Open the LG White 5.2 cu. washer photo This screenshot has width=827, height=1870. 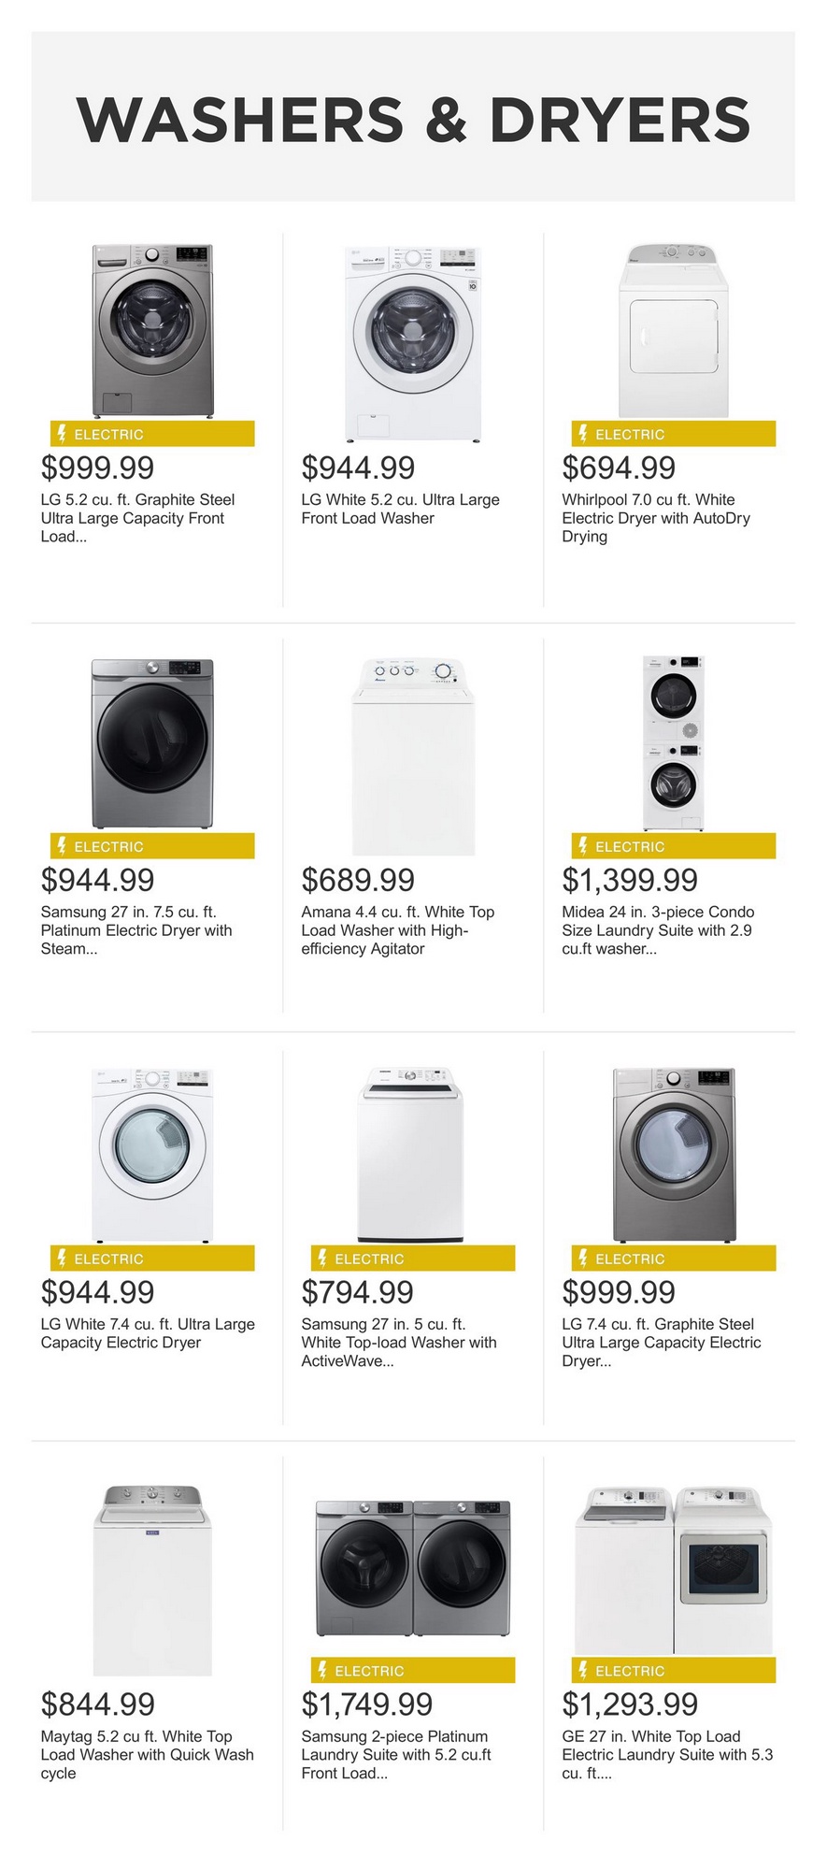click(x=413, y=343)
